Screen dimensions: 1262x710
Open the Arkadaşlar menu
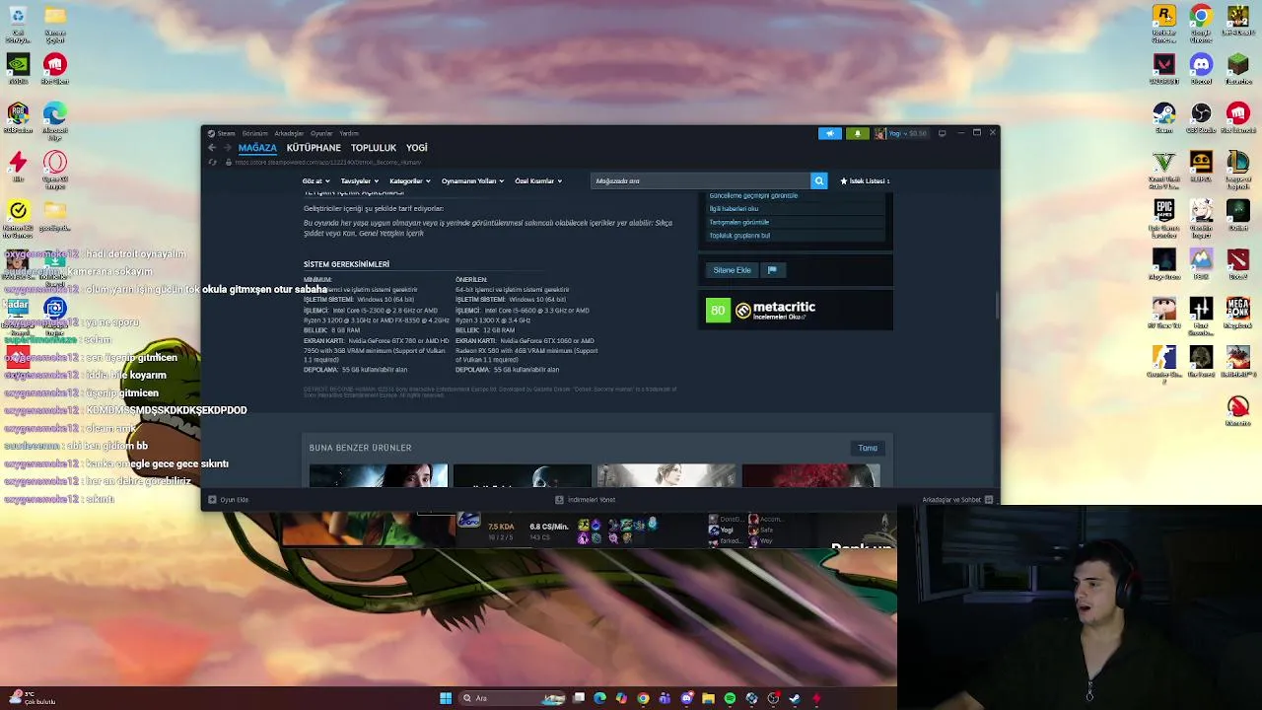coord(289,133)
